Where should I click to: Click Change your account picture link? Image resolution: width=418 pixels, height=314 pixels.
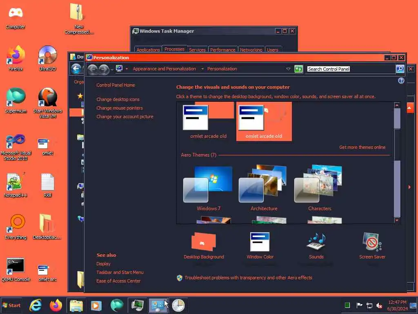(125, 117)
